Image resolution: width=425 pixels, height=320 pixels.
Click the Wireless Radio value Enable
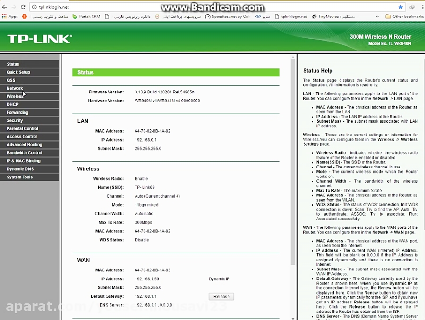[141, 179]
